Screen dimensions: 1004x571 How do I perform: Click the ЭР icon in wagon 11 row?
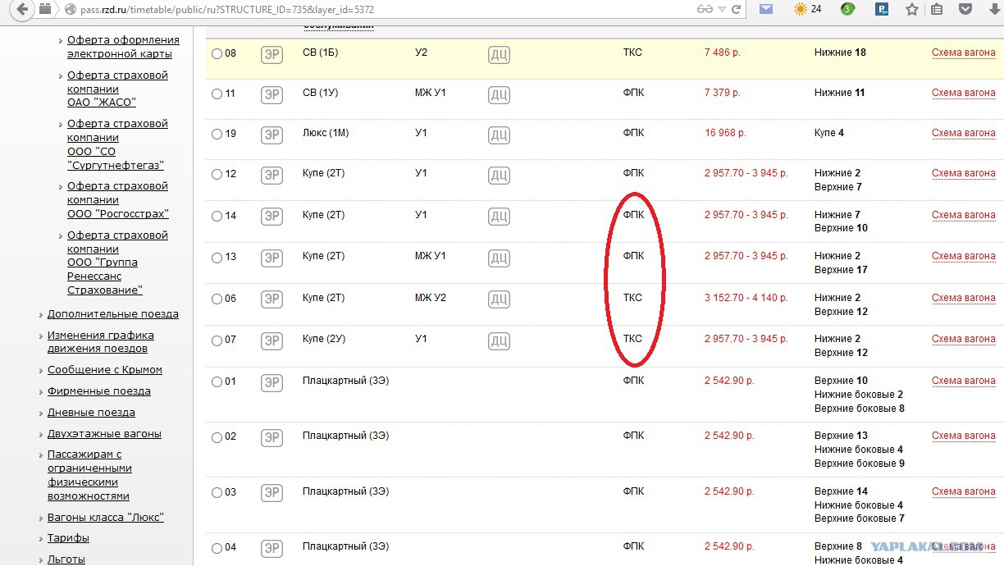coord(272,95)
